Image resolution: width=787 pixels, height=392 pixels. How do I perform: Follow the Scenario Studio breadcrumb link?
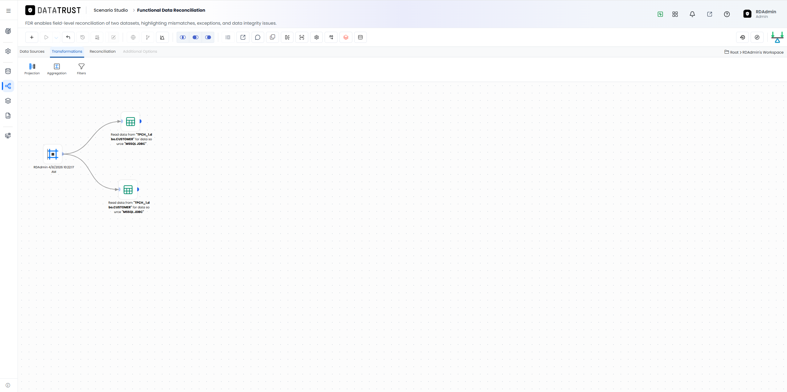pos(111,10)
